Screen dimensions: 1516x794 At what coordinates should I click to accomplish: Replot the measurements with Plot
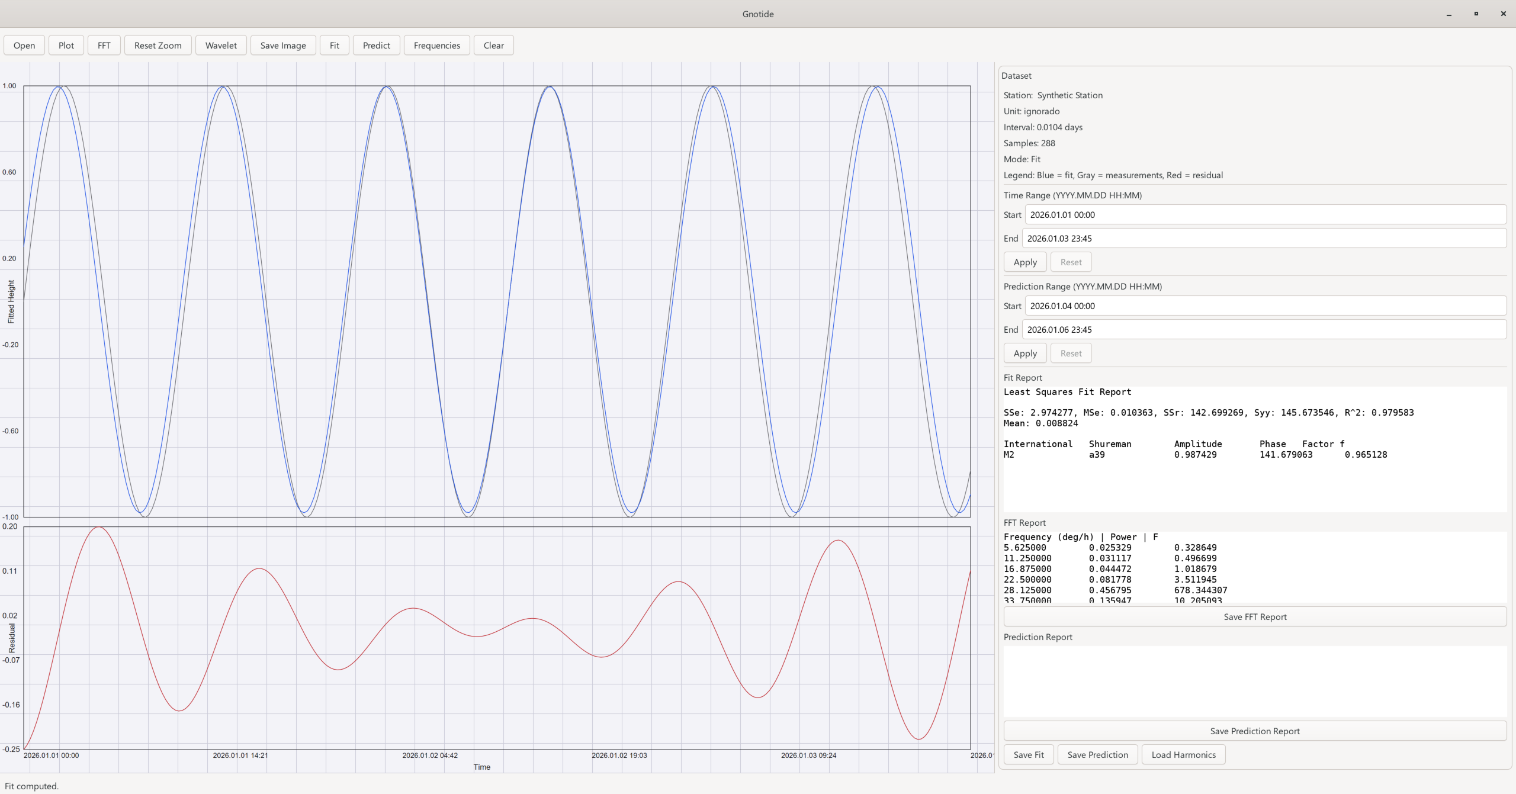(x=66, y=45)
